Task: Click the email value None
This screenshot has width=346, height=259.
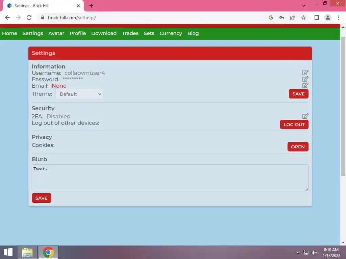Action: pyautogui.click(x=59, y=86)
